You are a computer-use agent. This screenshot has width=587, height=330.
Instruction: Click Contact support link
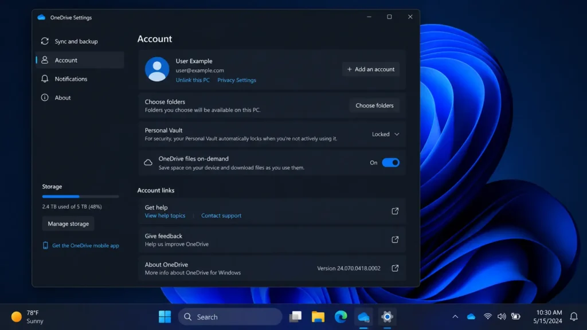pos(221,215)
